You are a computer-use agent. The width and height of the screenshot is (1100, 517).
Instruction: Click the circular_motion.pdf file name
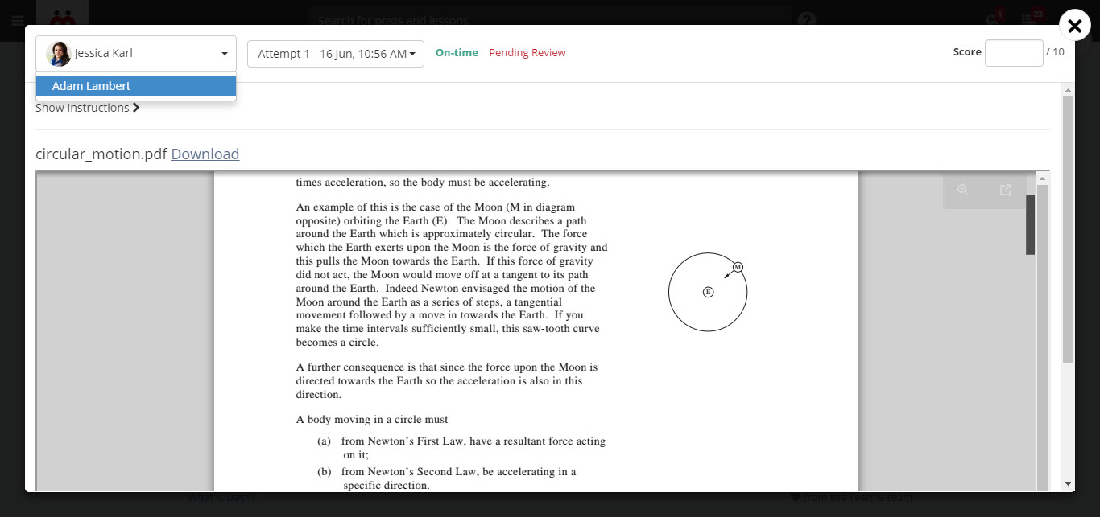(101, 154)
